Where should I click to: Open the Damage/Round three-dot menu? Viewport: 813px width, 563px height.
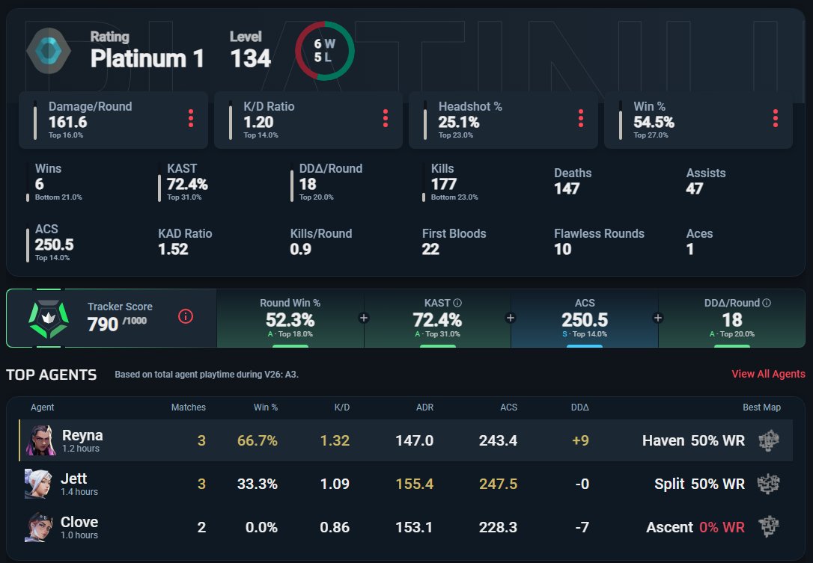(191, 119)
